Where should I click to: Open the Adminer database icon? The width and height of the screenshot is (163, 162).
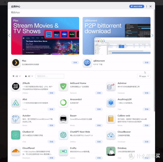[111, 86]
